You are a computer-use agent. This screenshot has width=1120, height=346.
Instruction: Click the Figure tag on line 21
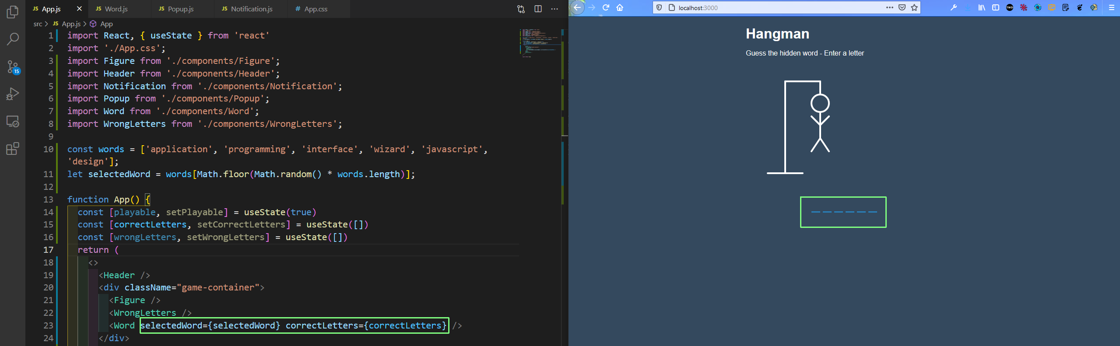[130, 300]
